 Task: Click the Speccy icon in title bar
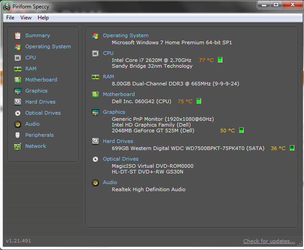point(7,7)
